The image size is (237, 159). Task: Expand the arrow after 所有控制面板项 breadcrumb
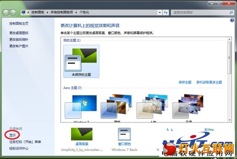(76, 13)
